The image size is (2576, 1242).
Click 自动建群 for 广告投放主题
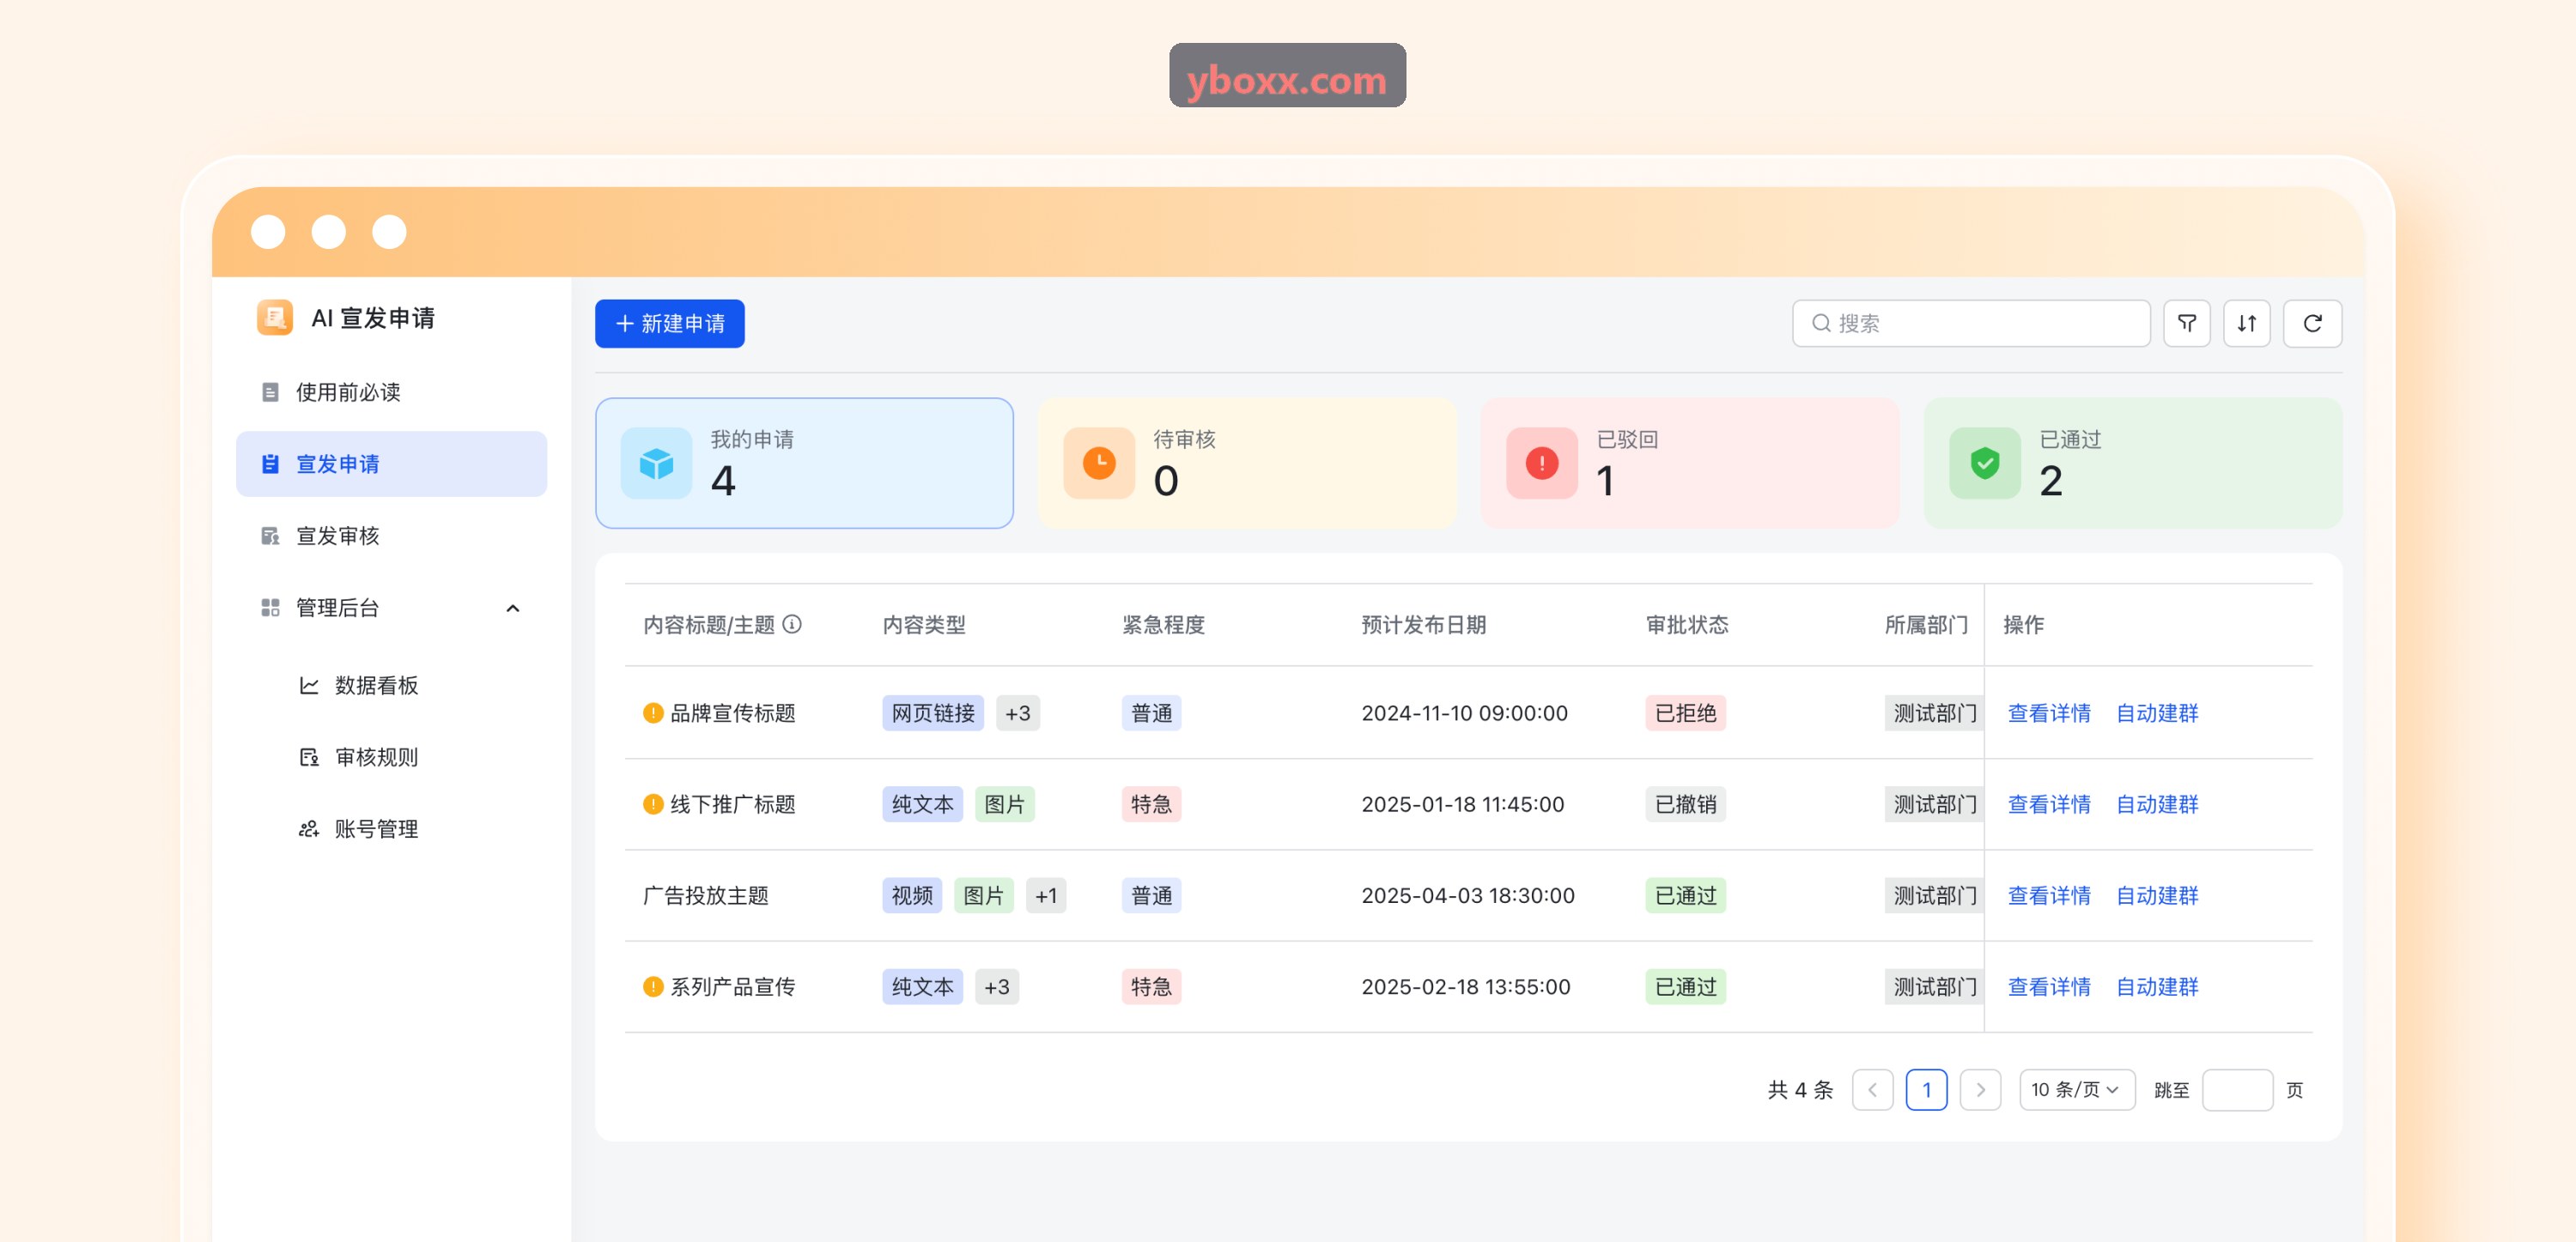coord(2157,895)
